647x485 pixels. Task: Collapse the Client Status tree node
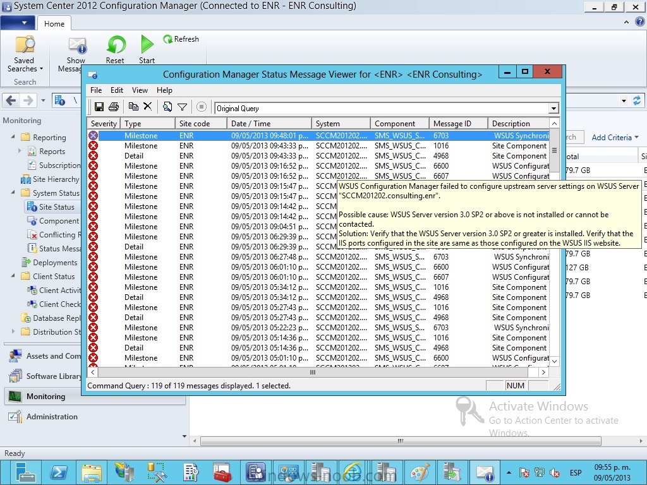click(13, 276)
